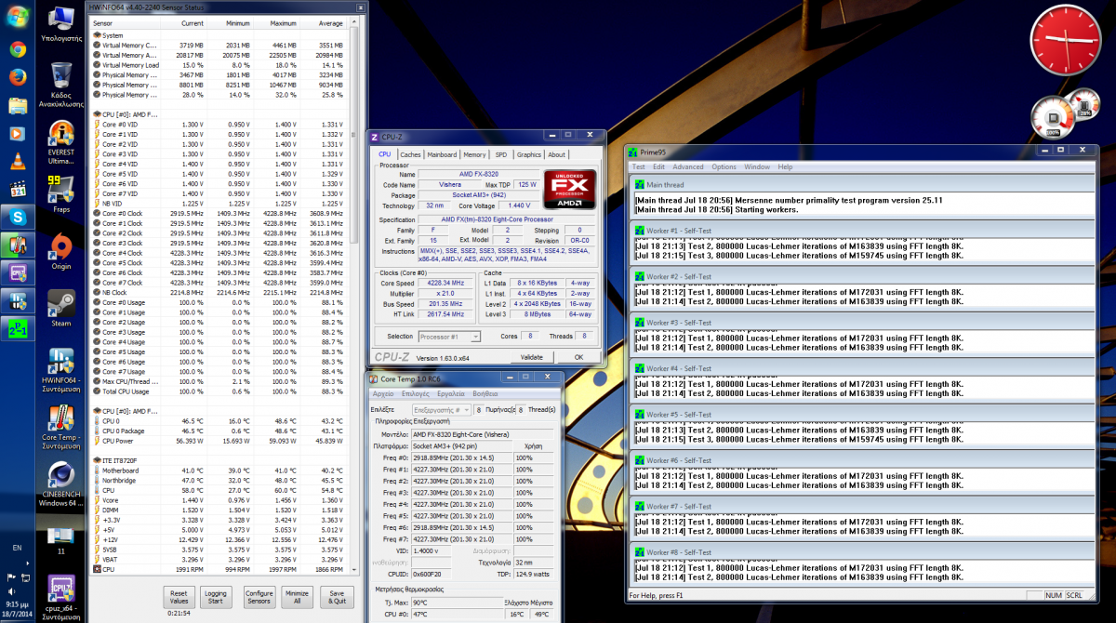The height and width of the screenshot is (623, 1116).
Task: Click Minimize All button in HWiNFO64
Action: point(298,597)
